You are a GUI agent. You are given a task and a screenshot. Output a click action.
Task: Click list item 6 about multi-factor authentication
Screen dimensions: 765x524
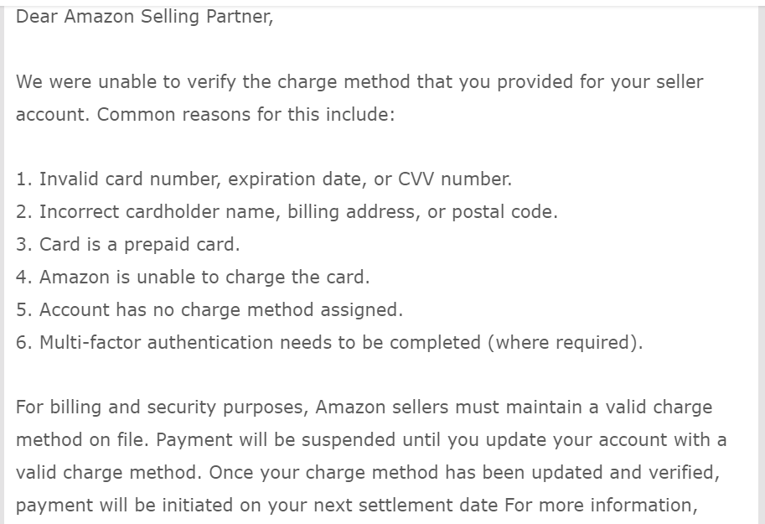329,343
